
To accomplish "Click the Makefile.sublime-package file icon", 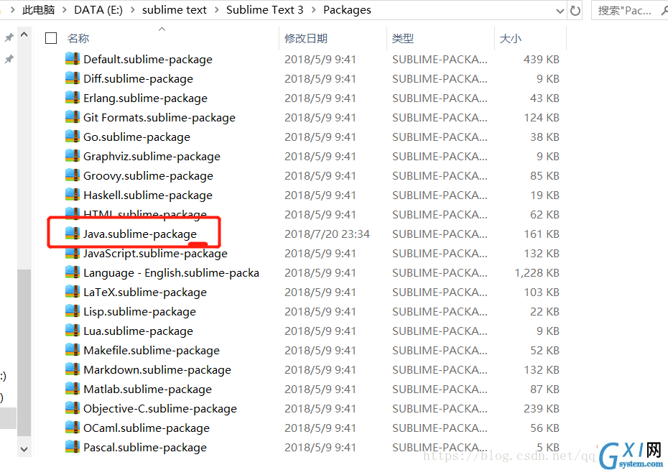I will [x=73, y=350].
